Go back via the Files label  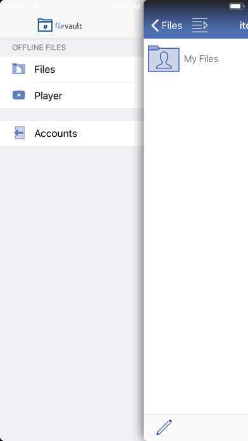(x=172, y=25)
